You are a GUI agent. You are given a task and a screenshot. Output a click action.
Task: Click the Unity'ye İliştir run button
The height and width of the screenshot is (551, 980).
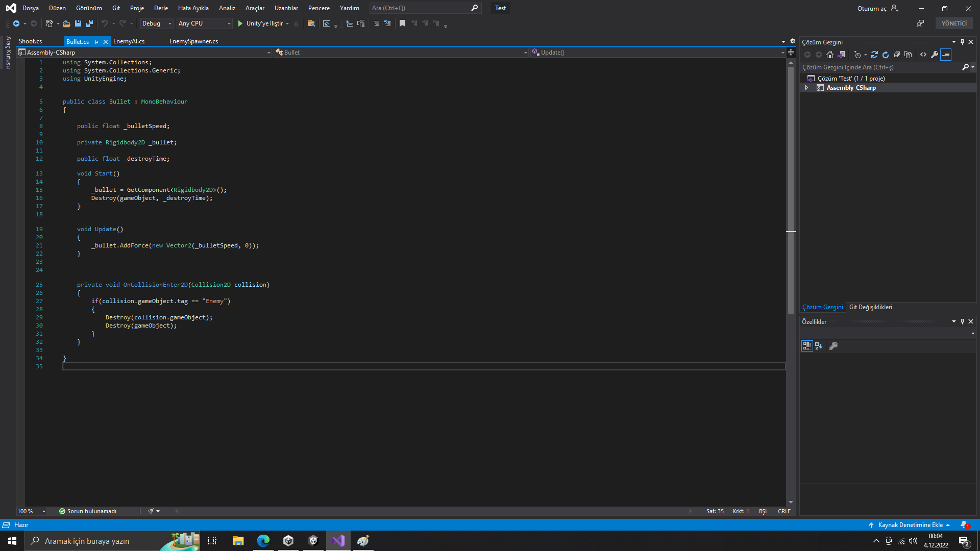pyautogui.click(x=260, y=23)
